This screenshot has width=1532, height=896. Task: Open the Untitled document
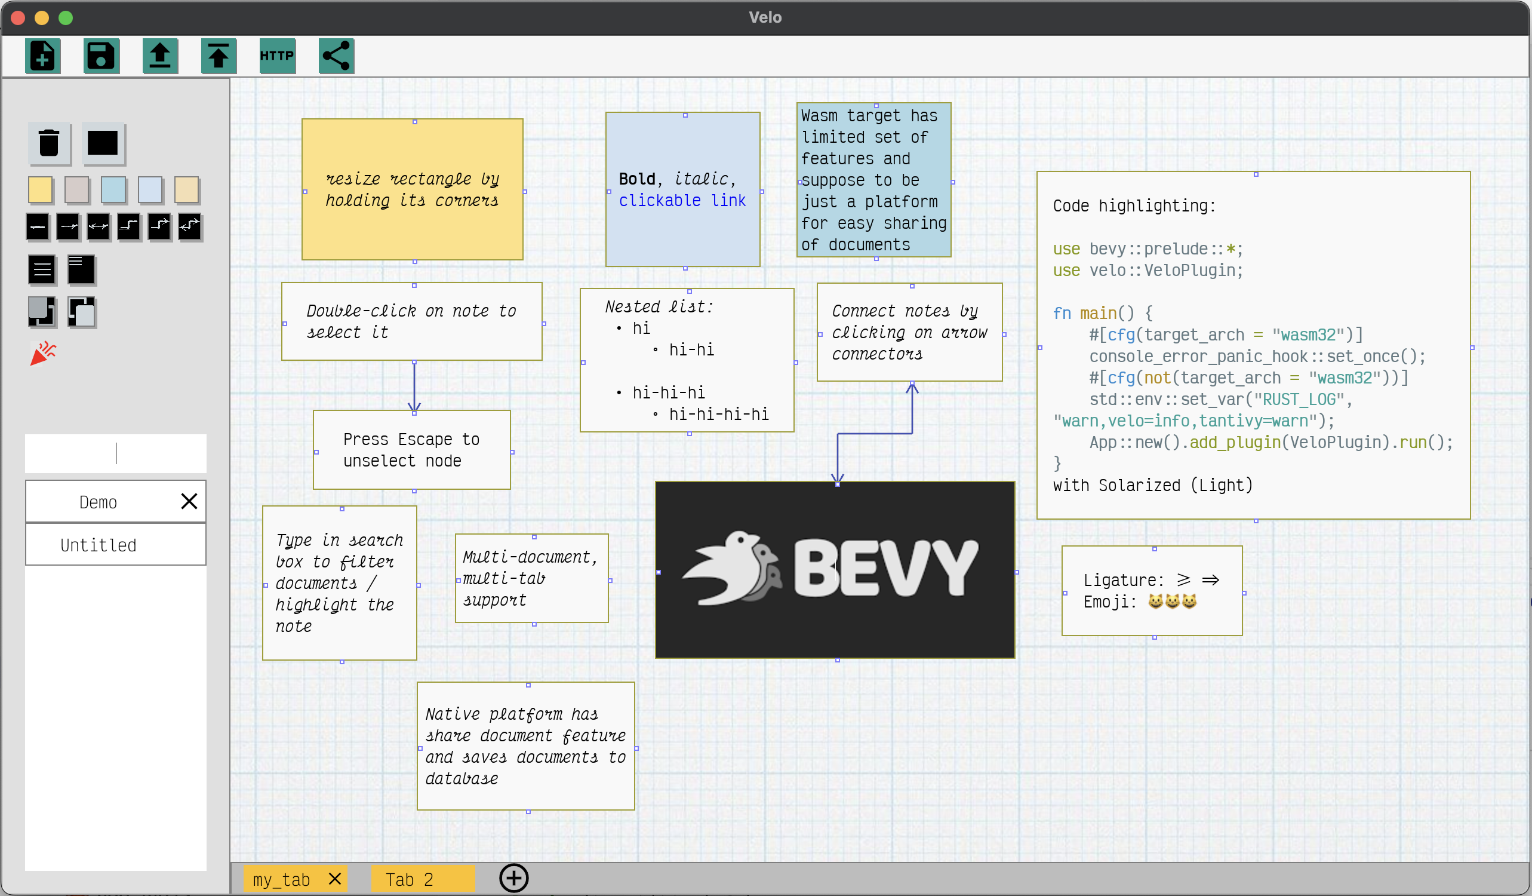[115, 545]
